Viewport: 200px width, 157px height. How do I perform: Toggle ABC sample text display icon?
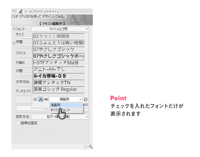[46, 99]
